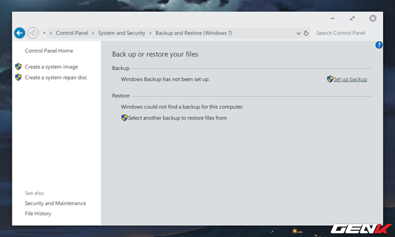Image resolution: width=395 pixels, height=237 pixels.
Task: Click the recent locations dot near the forward arrow
Action: pyautogui.click(x=44, y=33)
